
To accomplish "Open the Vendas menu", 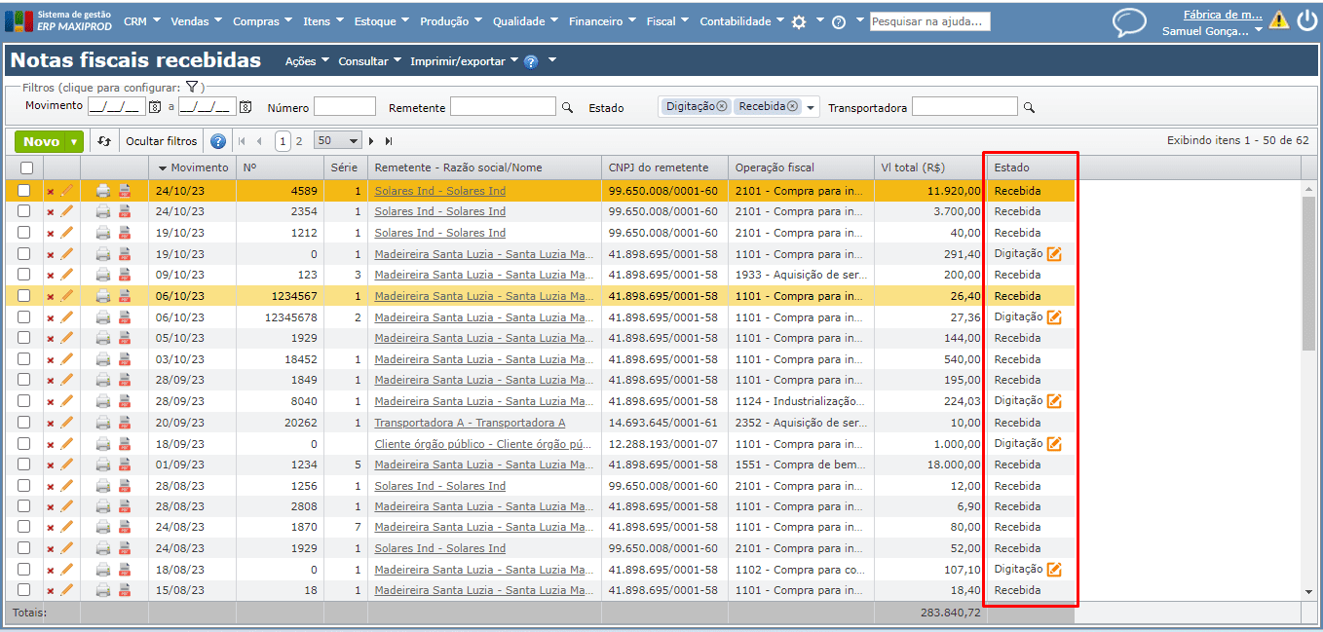I will (196, 21).
